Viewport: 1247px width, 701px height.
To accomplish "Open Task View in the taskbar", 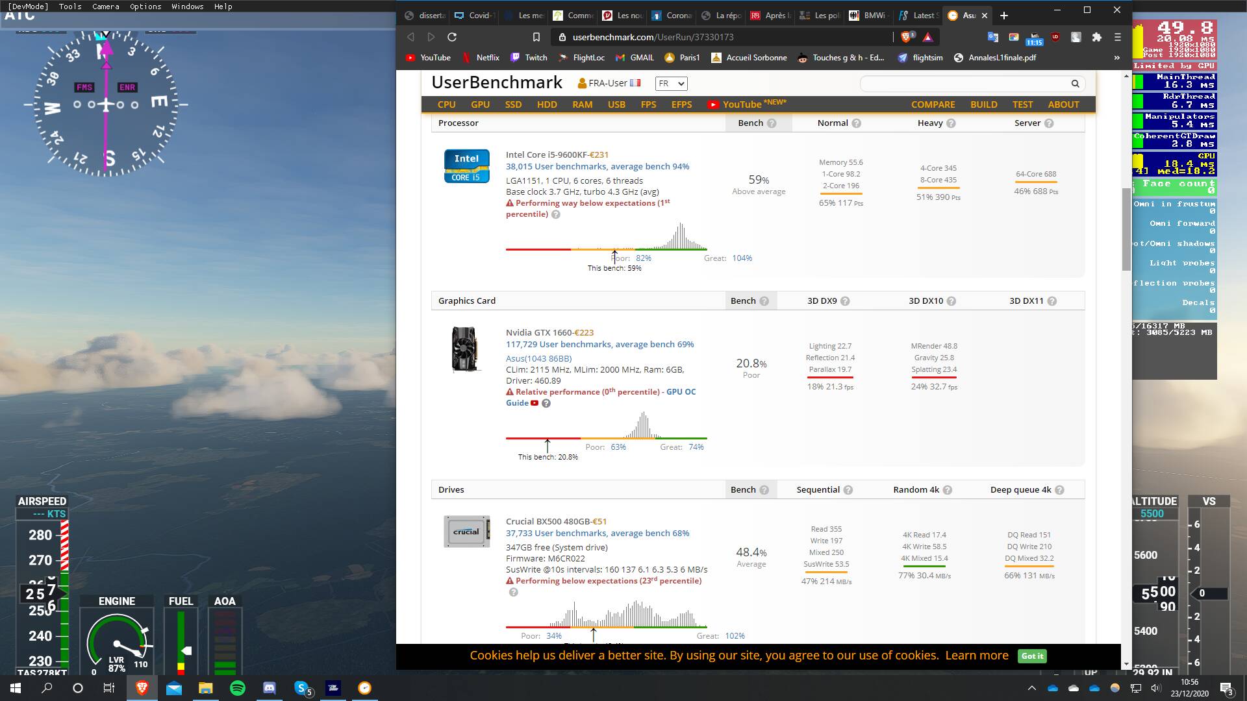I will pyautogui.click(x=109, y=688).
